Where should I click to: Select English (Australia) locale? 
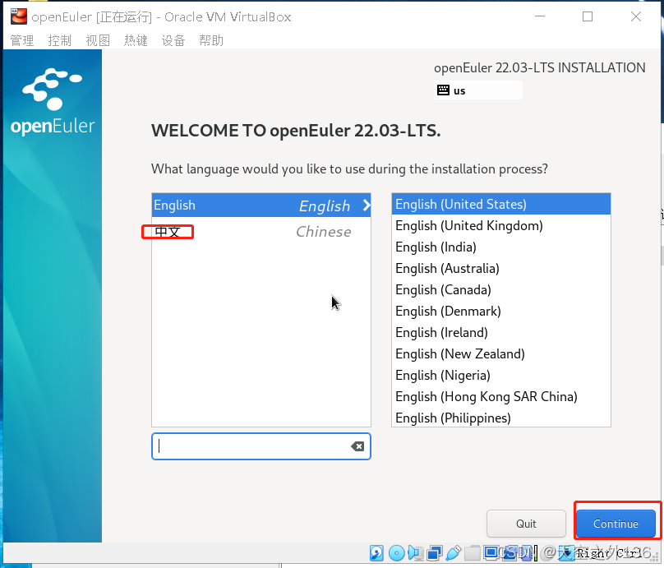501,269
